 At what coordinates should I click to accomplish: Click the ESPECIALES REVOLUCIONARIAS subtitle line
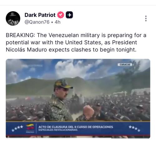coord(58,130)
